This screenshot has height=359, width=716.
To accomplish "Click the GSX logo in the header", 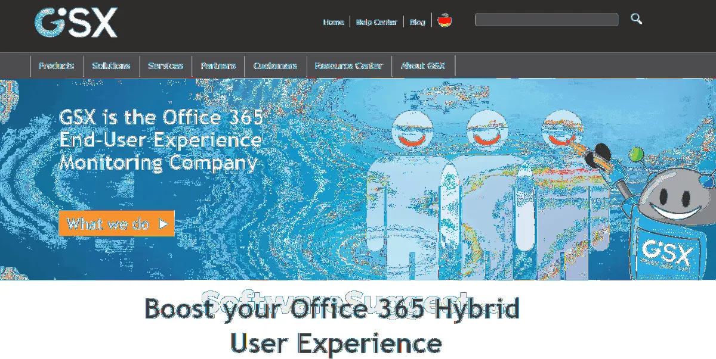I will pyautogui.click(x=76, y=23).
